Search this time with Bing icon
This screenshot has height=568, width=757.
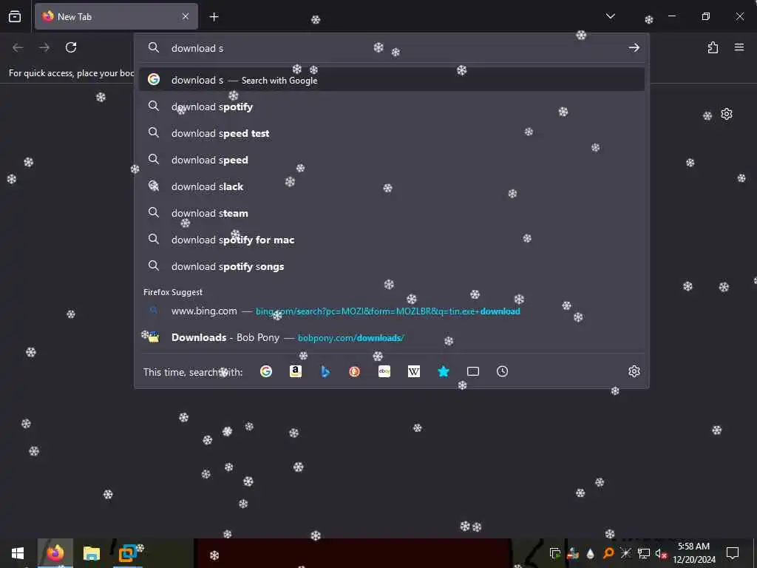point(325,371)
